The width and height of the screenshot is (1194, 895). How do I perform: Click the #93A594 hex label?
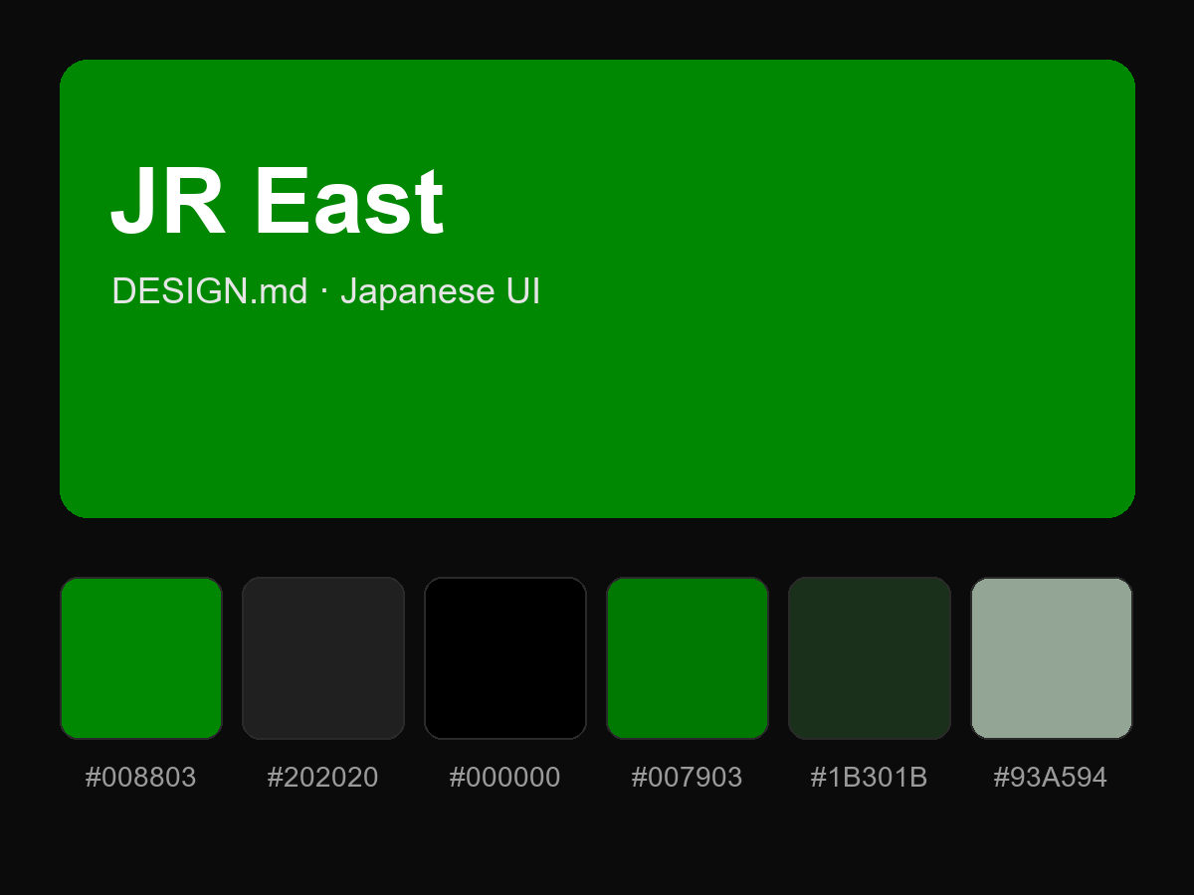point(1052,778)
